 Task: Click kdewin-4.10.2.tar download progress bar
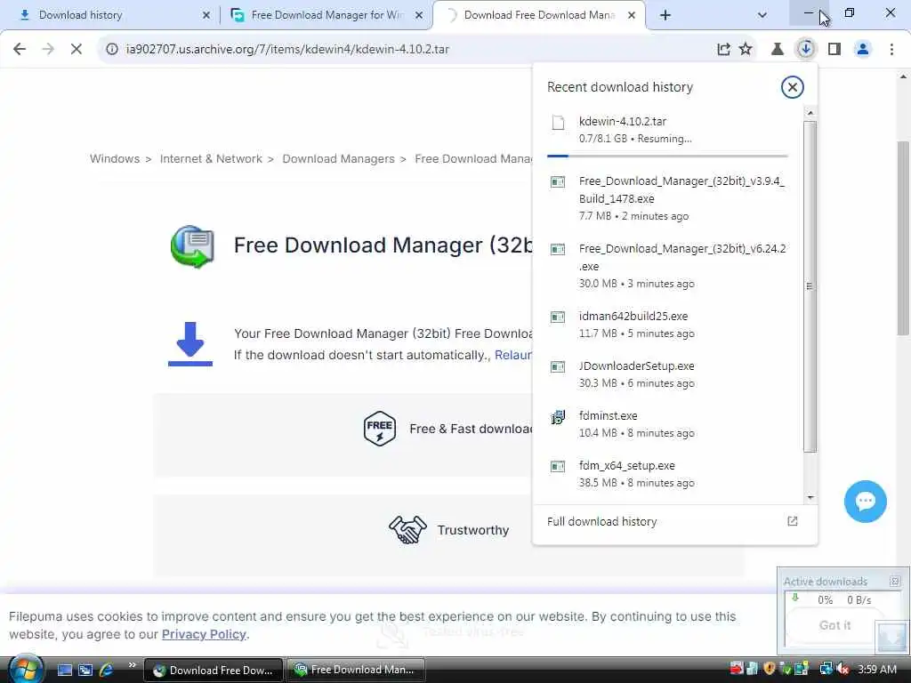[667, 156]
